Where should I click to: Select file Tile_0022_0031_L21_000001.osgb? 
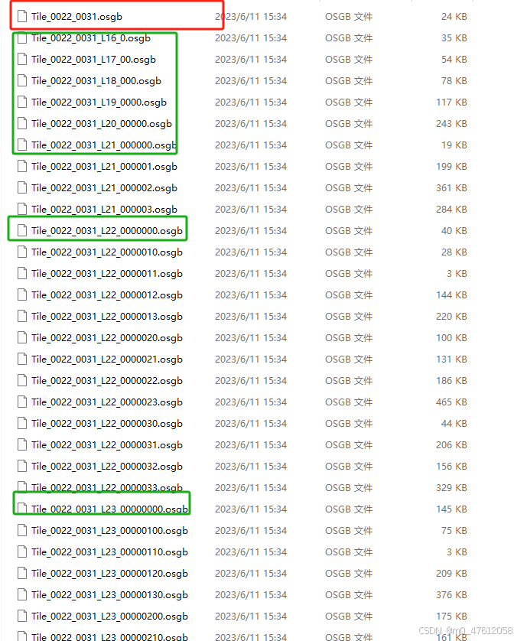pos(104,167)
